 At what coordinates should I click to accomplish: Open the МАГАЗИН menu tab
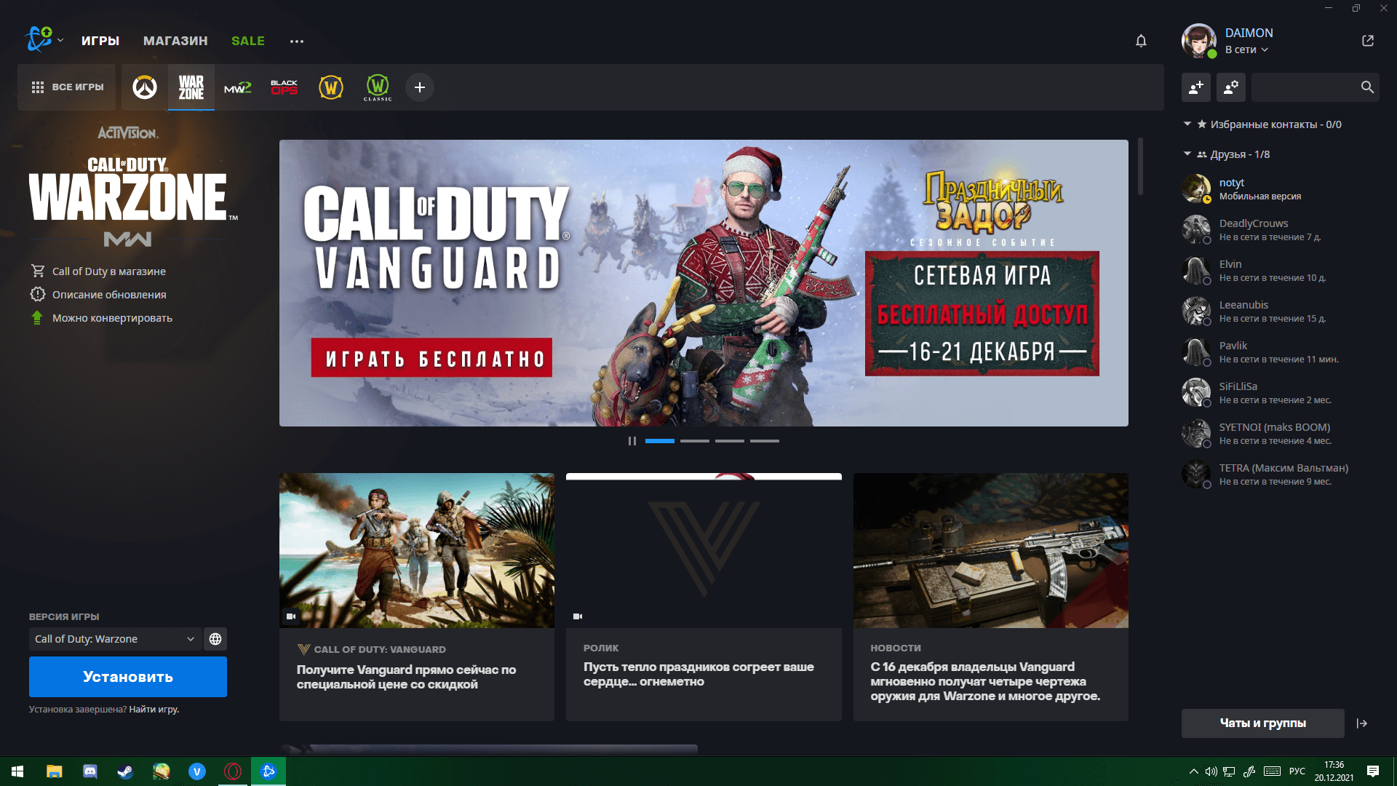[175, 41]
